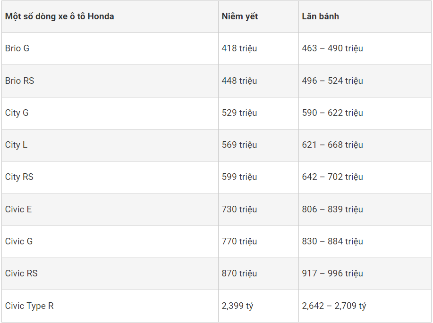Click the Civic E model cell
Screen dimensions: 433x323
pos(19,210)
